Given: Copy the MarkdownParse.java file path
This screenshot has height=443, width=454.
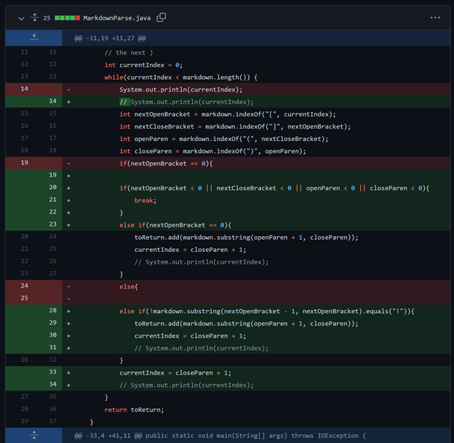Looking at the screenshot, I should 161,17.
